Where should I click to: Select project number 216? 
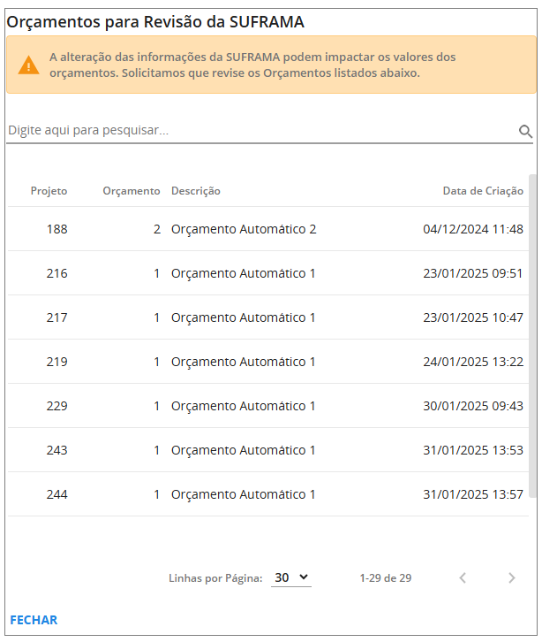(x=56, y=273)
